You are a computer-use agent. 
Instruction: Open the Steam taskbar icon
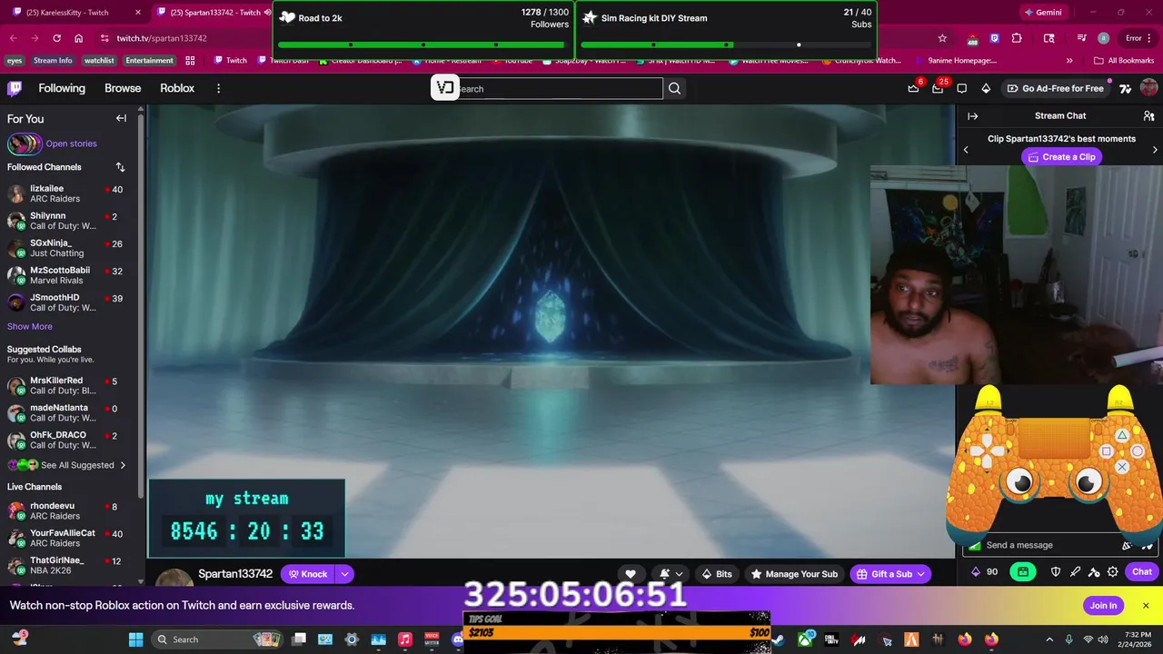(x=779, y=639)
